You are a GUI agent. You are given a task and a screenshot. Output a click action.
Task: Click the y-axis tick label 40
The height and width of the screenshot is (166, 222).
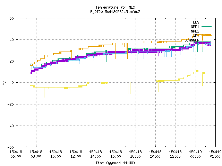(x=11, y=40)
